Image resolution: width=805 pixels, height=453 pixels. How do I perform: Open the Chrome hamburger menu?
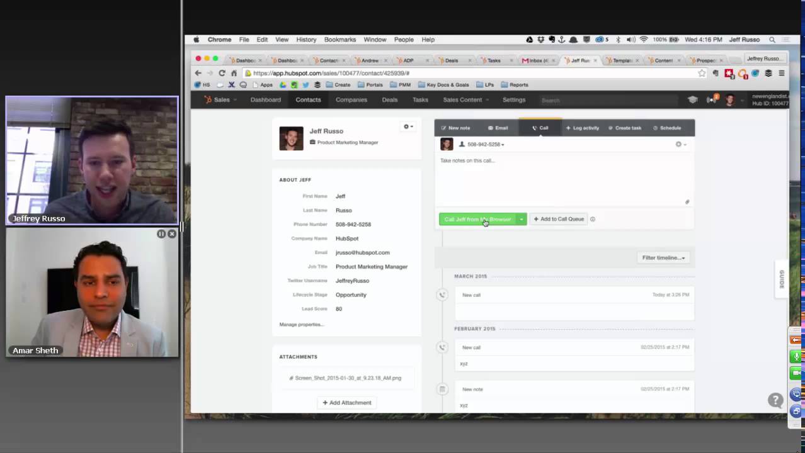tap(781, 73)
